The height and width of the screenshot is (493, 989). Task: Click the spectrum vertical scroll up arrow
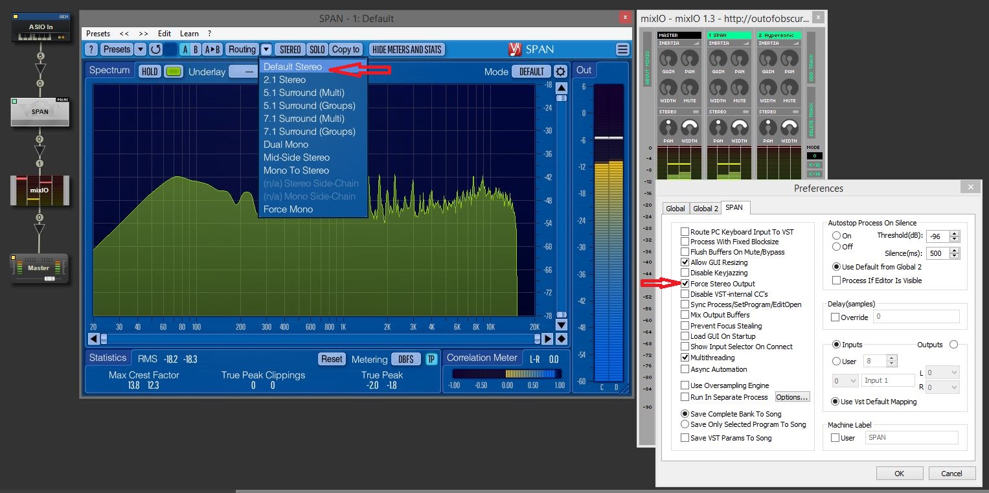[x=561, y=87]
